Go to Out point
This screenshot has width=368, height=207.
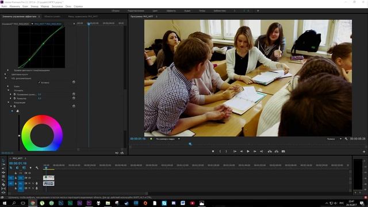(261, 151)
